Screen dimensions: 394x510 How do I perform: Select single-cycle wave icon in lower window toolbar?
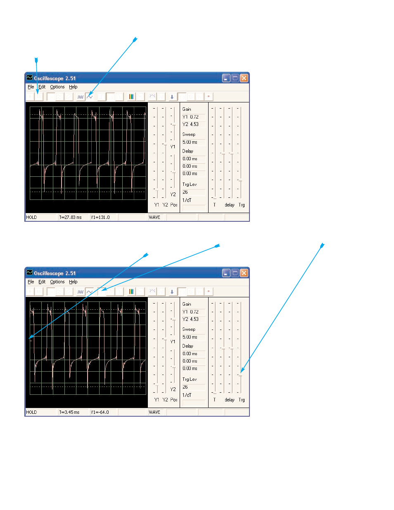click(90, 292)
